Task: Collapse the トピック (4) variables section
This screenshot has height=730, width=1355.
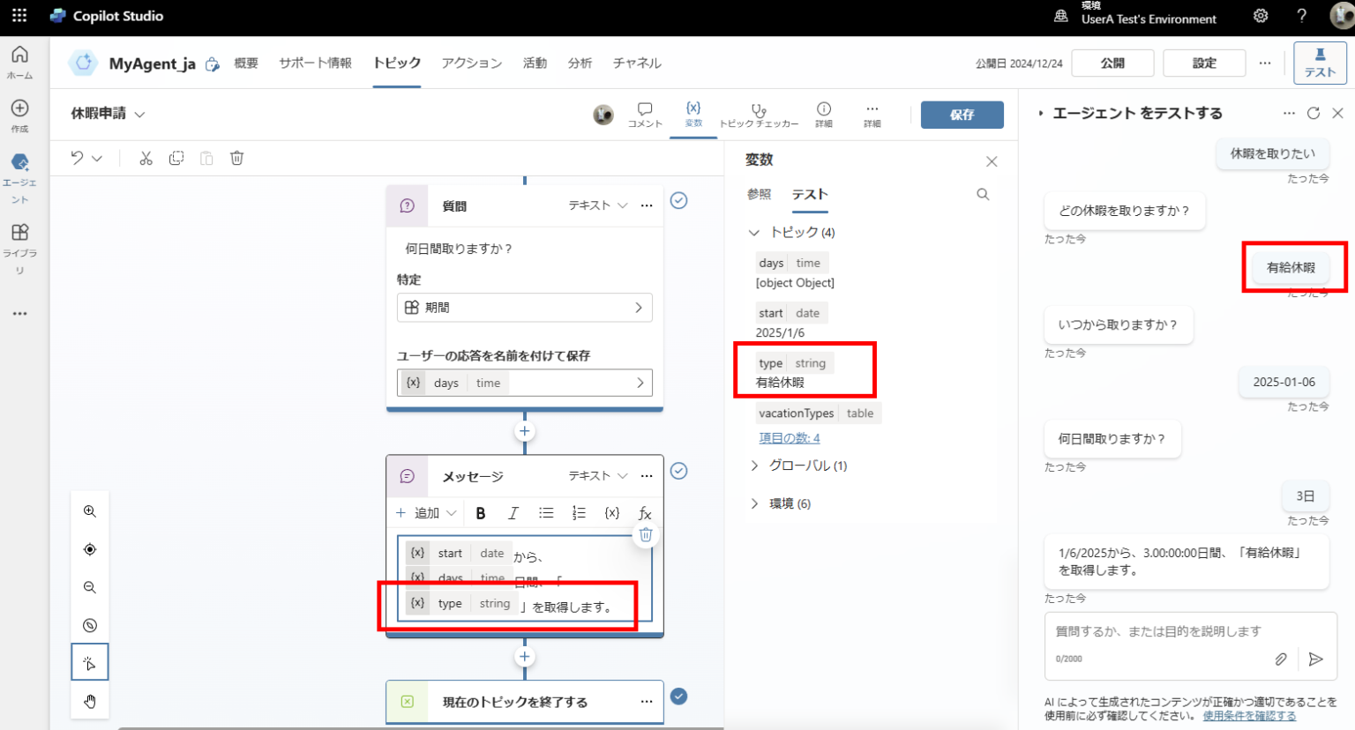Action: pyautogui.click(x=754, y=232)
